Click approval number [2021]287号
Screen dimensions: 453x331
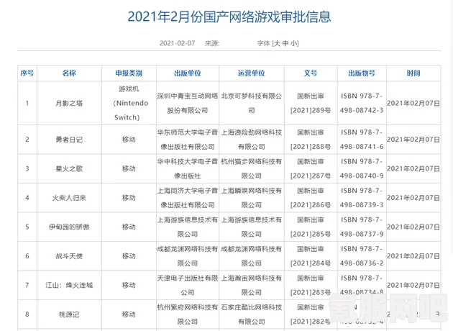(x=311, y=176)
